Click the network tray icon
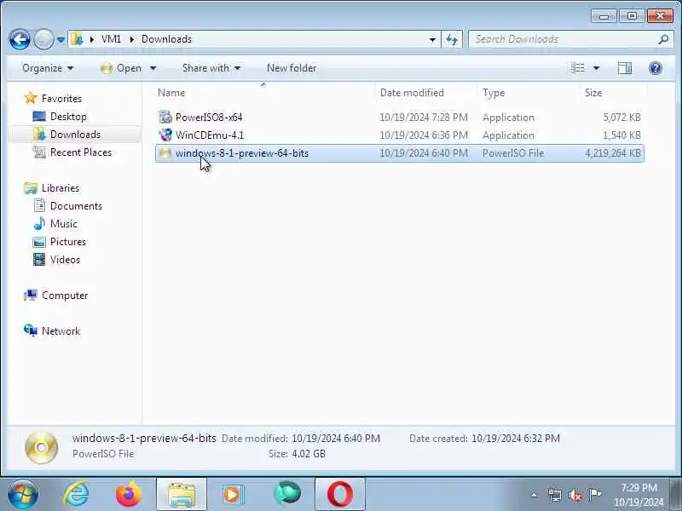This screenshot has width=682, height=511. [x=555, y=495]
